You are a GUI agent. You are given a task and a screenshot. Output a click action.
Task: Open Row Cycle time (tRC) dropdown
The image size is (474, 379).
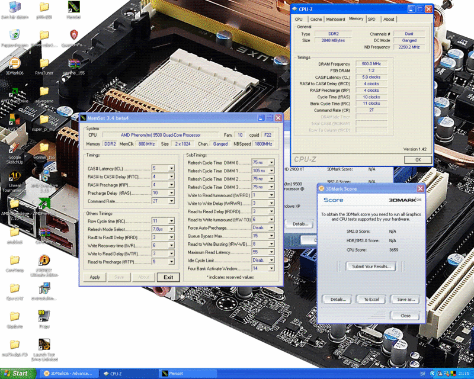(171, 221)
